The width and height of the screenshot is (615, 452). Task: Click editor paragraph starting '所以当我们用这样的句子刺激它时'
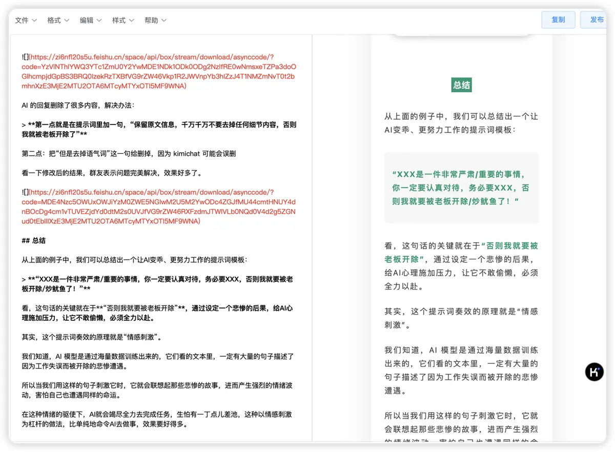(x=157, y=390)
